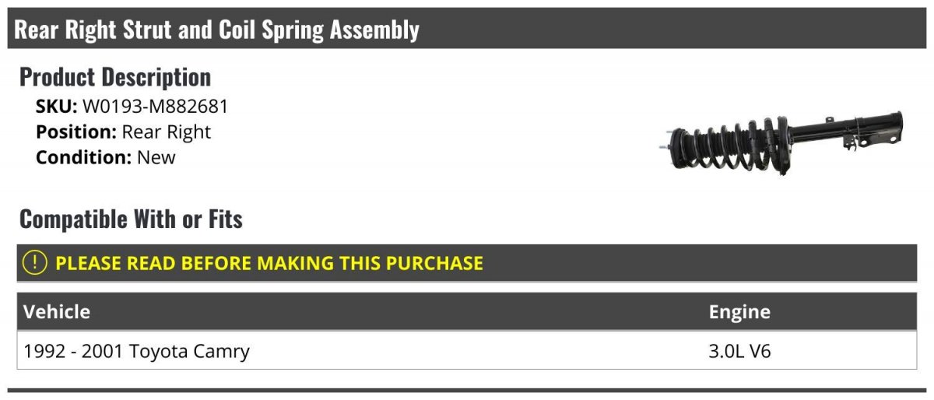
Task: Select the SKU label text
Action: point(57,107)
